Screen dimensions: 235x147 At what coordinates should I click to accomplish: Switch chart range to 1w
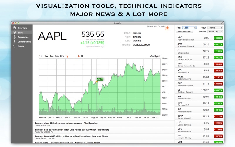[x=46, y=56]
